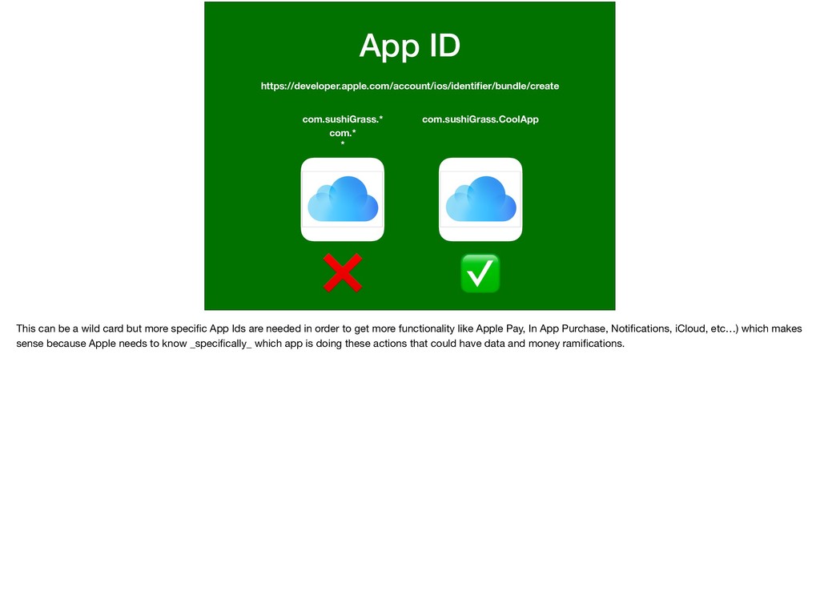Select the com.* wildcard line
Viewport: 820px width, 612px height.
(343, 133)
